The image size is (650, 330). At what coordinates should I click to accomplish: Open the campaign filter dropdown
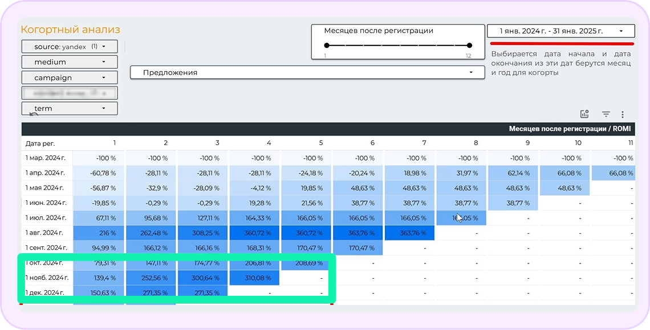70,77
